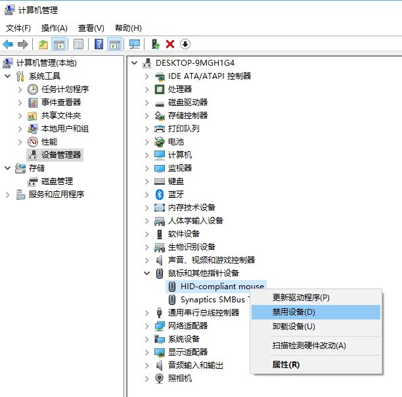Open 属性(R) from the context menu
The height and width of the screenshot is (397, 402).
coord(286,364)
